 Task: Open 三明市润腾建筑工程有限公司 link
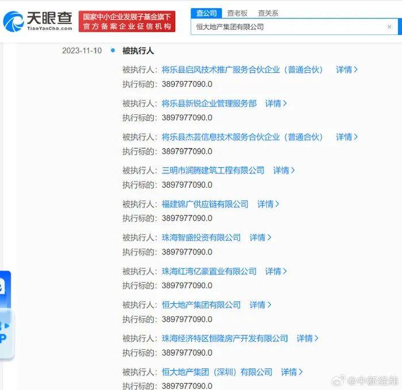pyautogui.click(x=213, y=170)
